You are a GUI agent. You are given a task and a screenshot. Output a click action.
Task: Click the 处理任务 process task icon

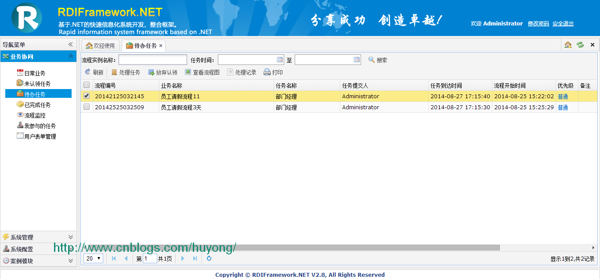[x=114, y=72]
